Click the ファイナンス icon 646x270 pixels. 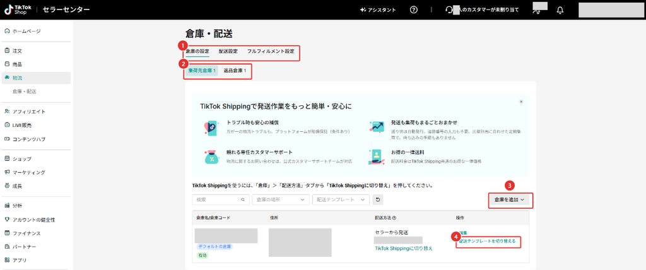[7, 233]
